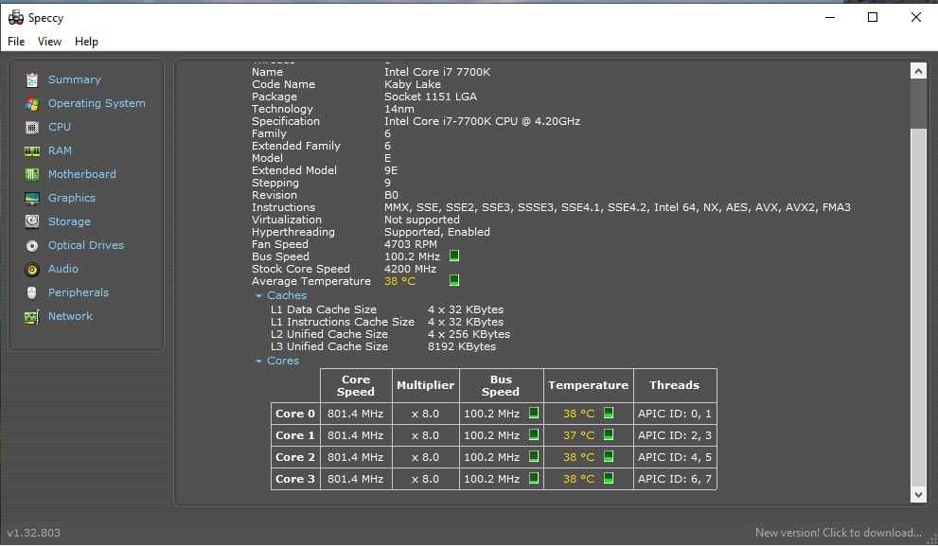Show the Storage section
This screenshot has height=547, width=938.
(69, 221)
